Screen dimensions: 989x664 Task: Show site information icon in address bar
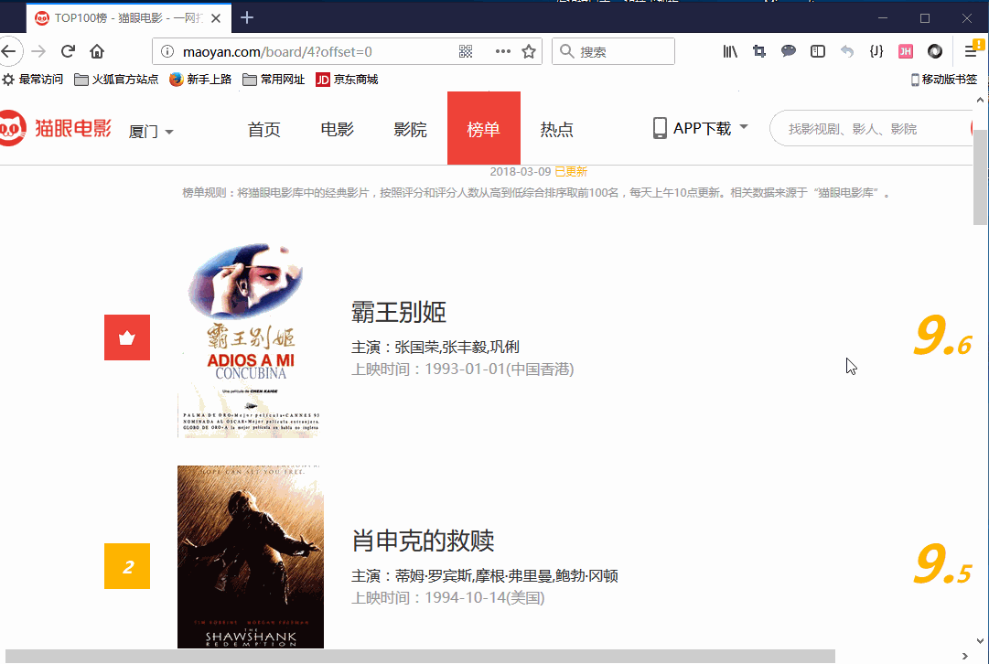coord(167,52)
